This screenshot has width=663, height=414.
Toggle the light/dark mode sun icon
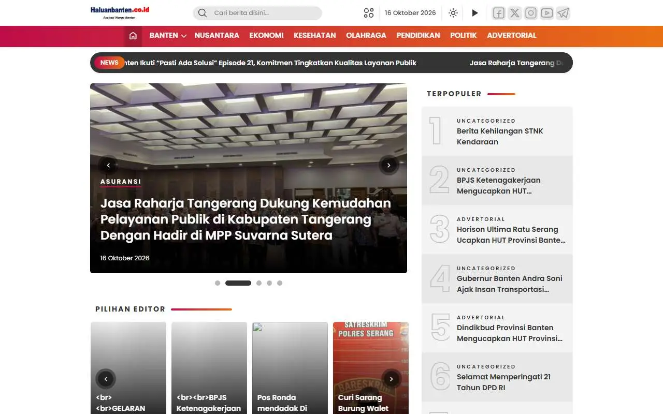453,13
